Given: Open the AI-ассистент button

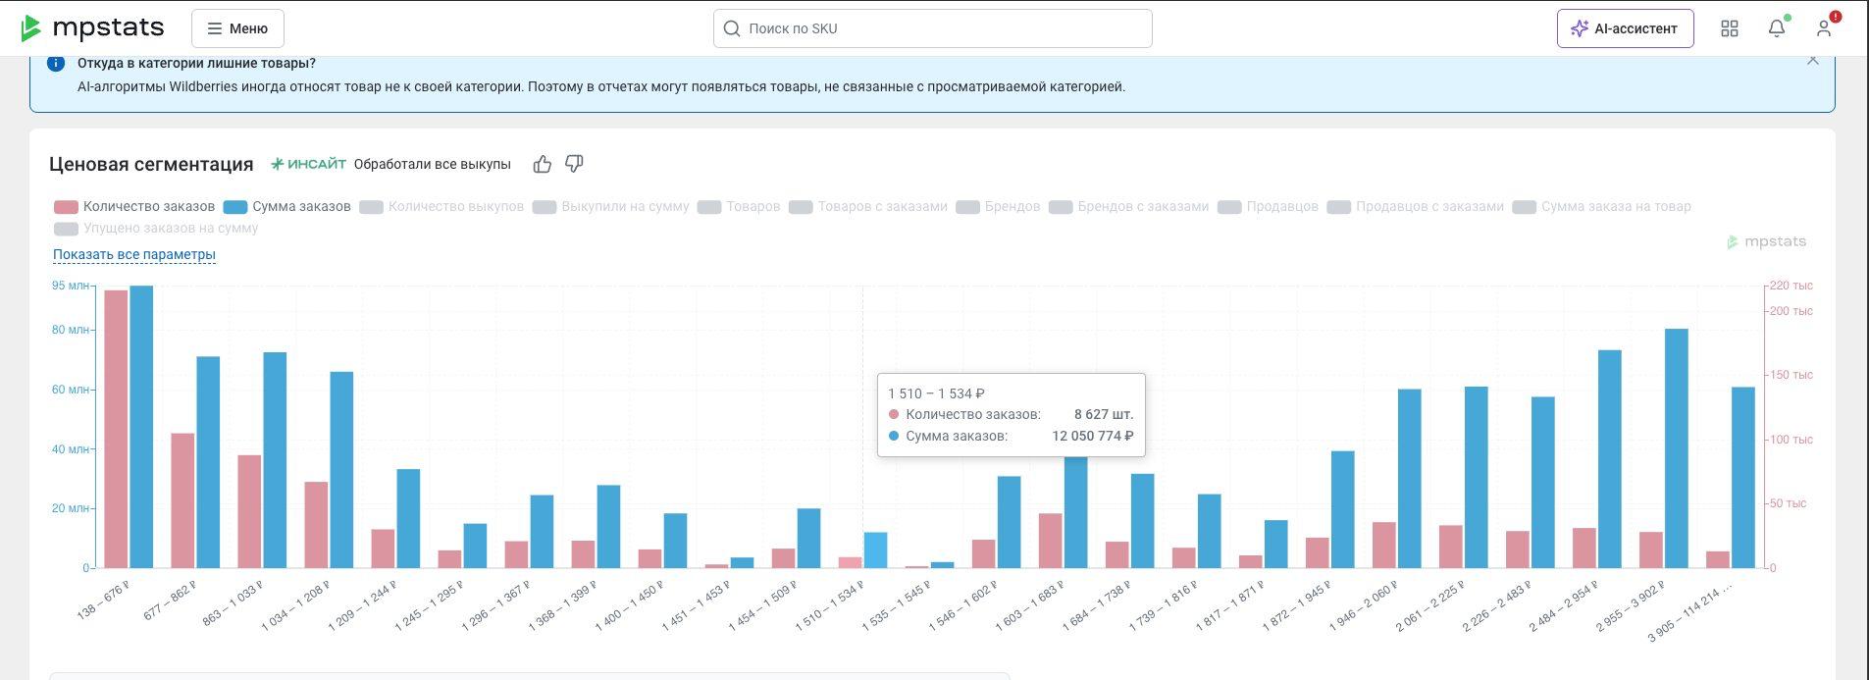Looking at the screenshot, I should pyautogui.click(x=1625, y=28).
